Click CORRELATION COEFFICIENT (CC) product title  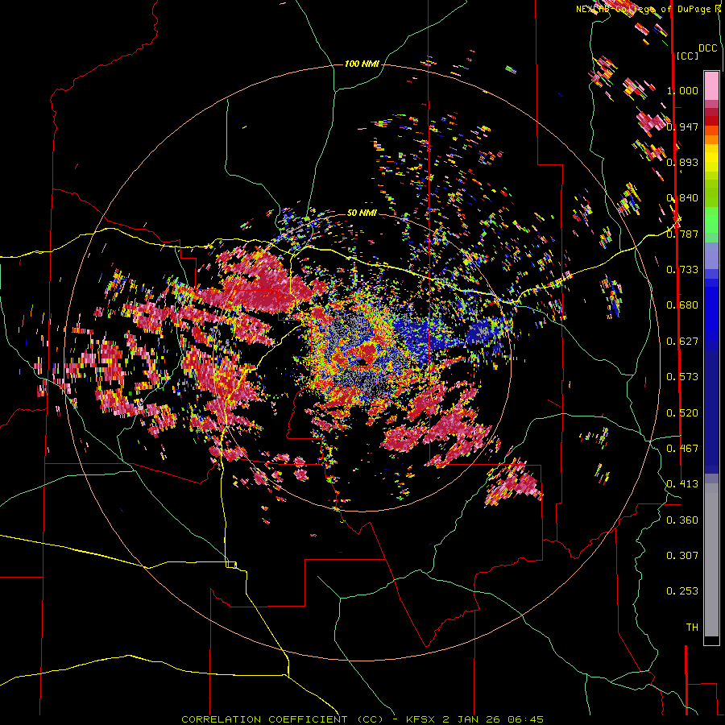click(283, 719)
